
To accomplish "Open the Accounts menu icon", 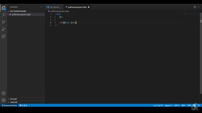I will 3,93.
